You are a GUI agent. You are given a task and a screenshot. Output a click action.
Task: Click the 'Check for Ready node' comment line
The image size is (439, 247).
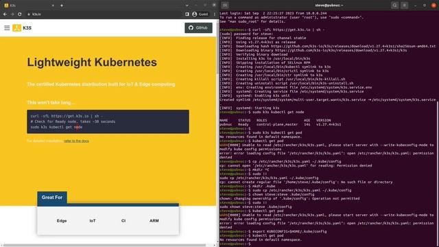coord(73,121)
